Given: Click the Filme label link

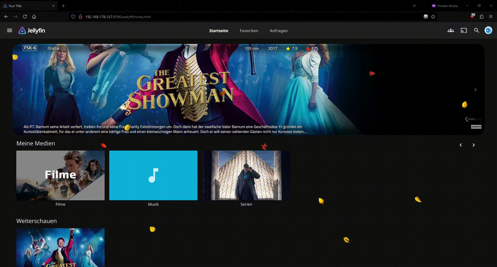Looking at the screenshot, I should coord(60,204).
